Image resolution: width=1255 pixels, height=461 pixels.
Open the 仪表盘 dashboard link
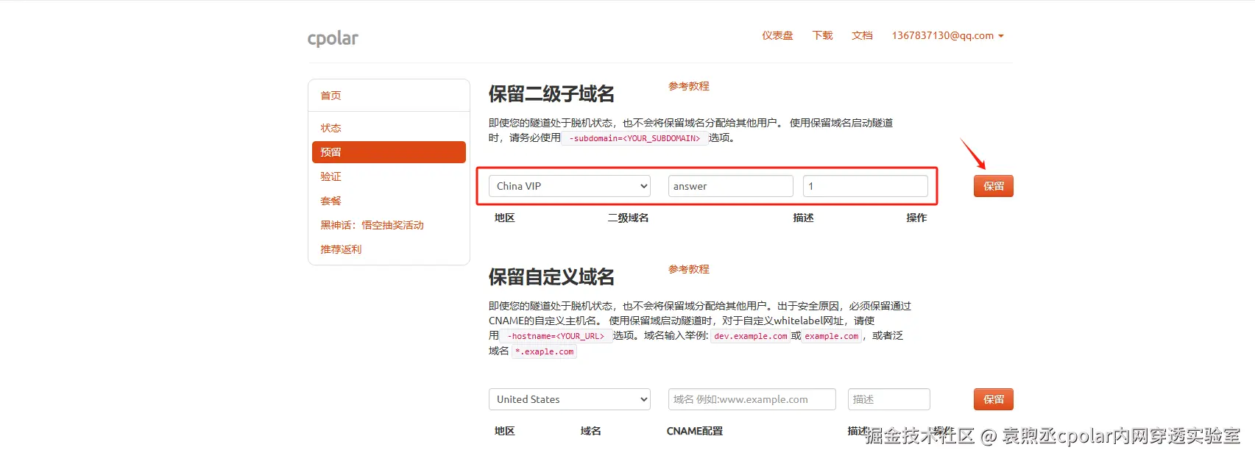(777, 35)
